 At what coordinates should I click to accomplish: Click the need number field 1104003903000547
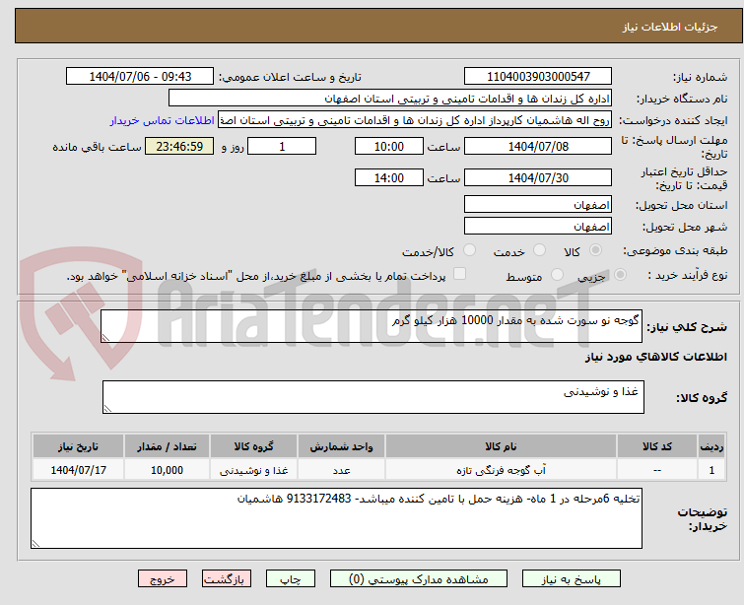click(x=538, y=77)
